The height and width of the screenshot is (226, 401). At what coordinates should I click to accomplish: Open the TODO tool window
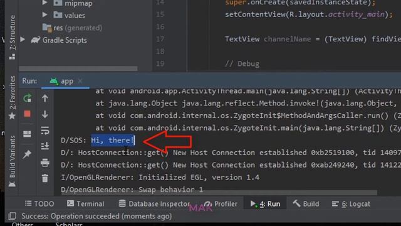click(x=39, y=203)
